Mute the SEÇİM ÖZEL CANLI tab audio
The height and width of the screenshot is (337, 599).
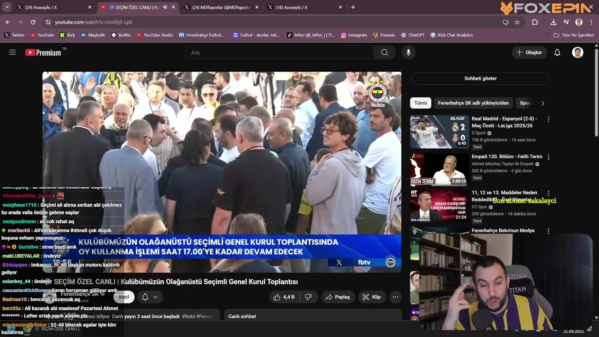point(165,7)
